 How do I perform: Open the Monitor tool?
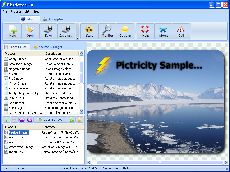pos(107,31)
